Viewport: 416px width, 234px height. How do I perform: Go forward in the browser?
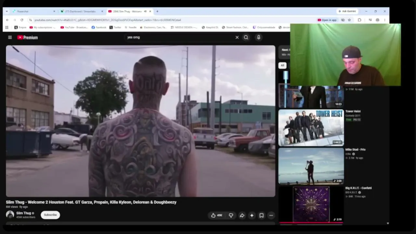click(15, 20)
